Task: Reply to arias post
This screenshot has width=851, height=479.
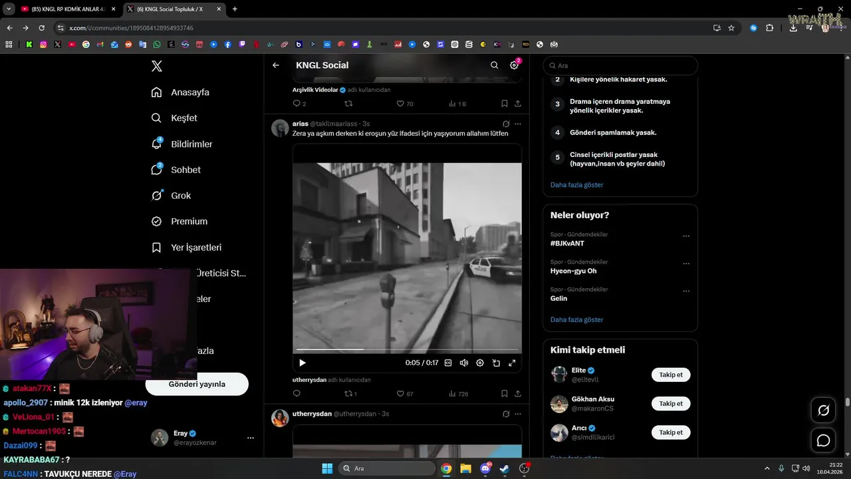Action: coord(297,394)
